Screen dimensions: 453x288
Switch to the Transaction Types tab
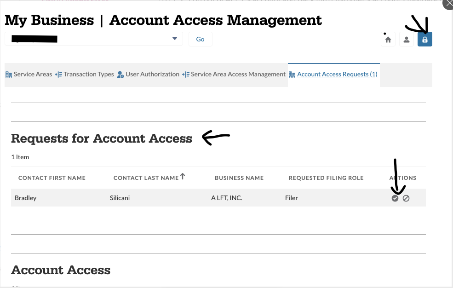click(x=84, y=75)
